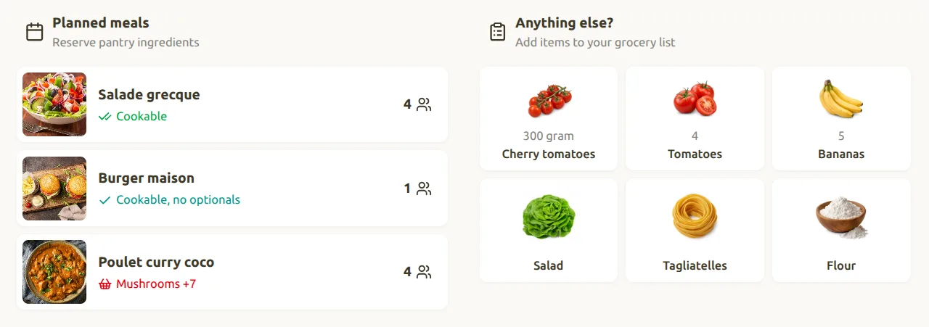Choose the Tagliatelles pasta card
The height and width of the screenshot is (327, 929).
pos(695,231)
